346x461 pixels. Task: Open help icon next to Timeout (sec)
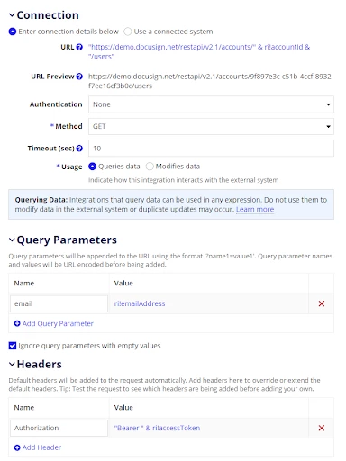tap(79, 149)
